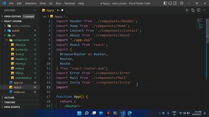
Task: Click line number 17 in the gutter
Action: [x=48, y=97]
